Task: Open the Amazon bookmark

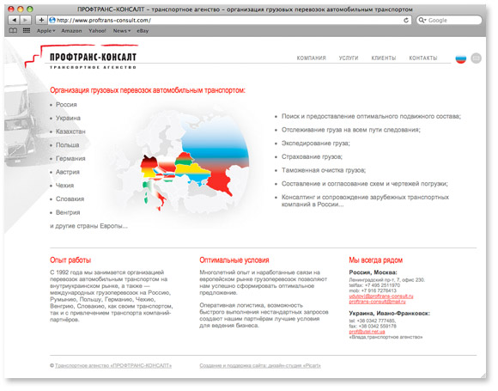Action: coord(71,31)
